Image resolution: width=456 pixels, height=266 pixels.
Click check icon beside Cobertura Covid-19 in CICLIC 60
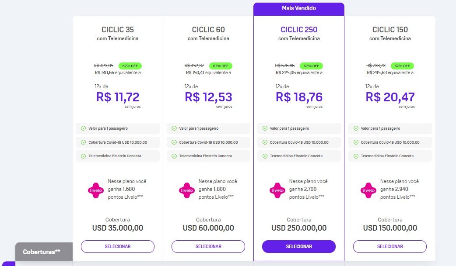coord(174,142)
